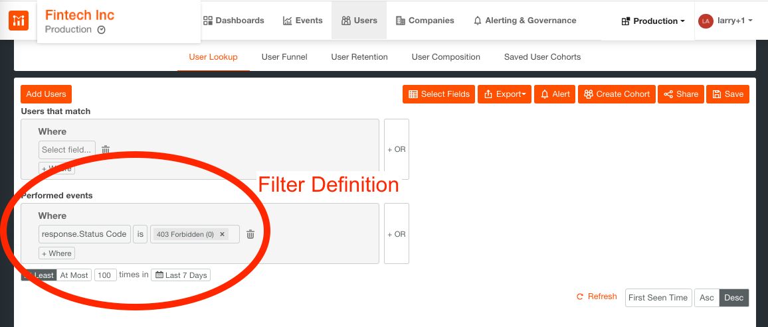This screenshot has width=768, height=327.
Task: Remove the 403 Forbidden (0) value tag
Action: [222, 234]
